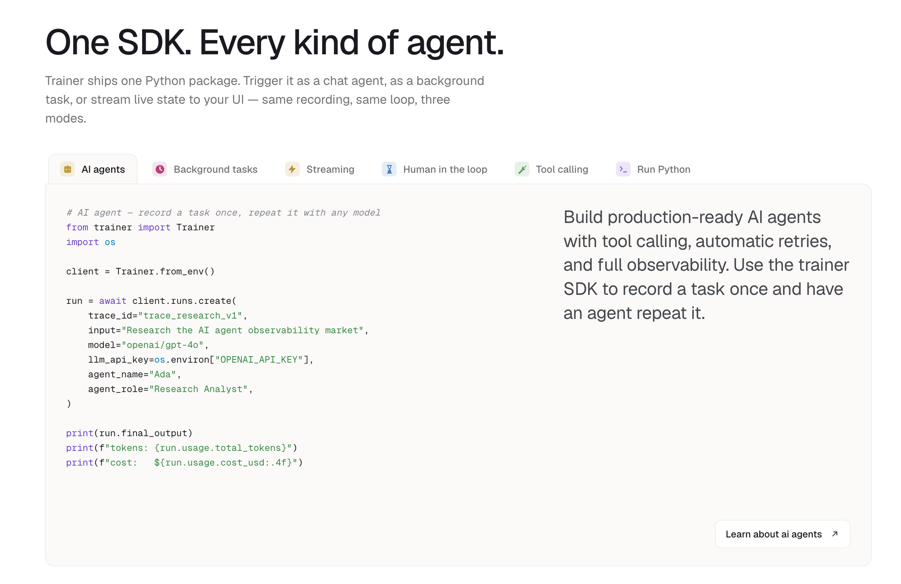Click the terminal prompt Run Python icon

(x=623, y=169)
